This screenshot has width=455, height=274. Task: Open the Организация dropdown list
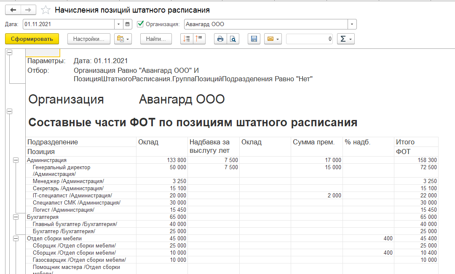352,24
